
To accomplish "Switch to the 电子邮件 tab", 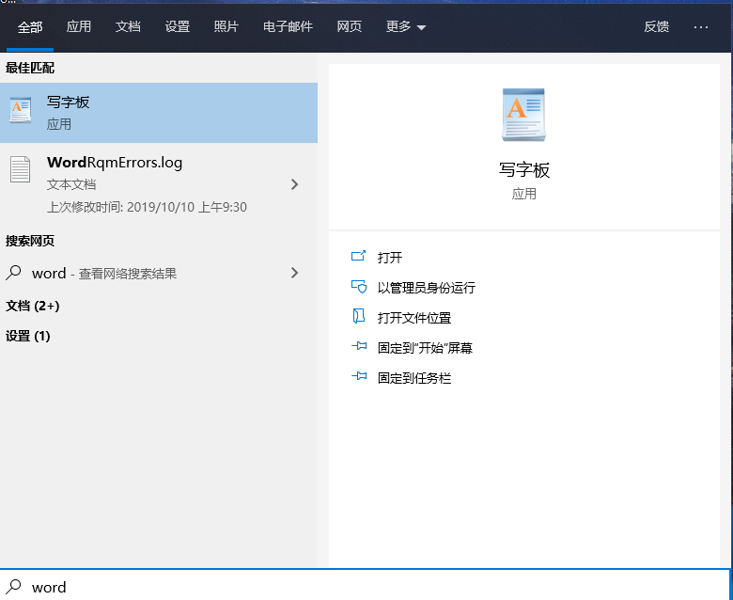I will (288, 26).
